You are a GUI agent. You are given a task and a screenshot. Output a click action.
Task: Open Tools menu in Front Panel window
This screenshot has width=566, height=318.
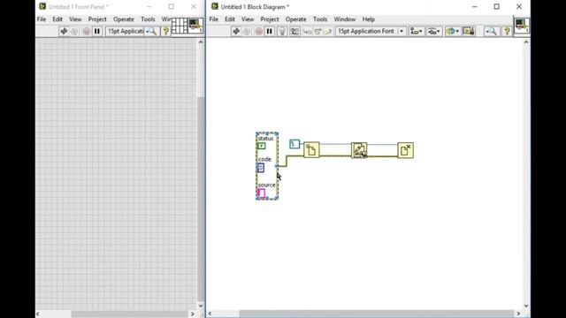tap(148, 19)
